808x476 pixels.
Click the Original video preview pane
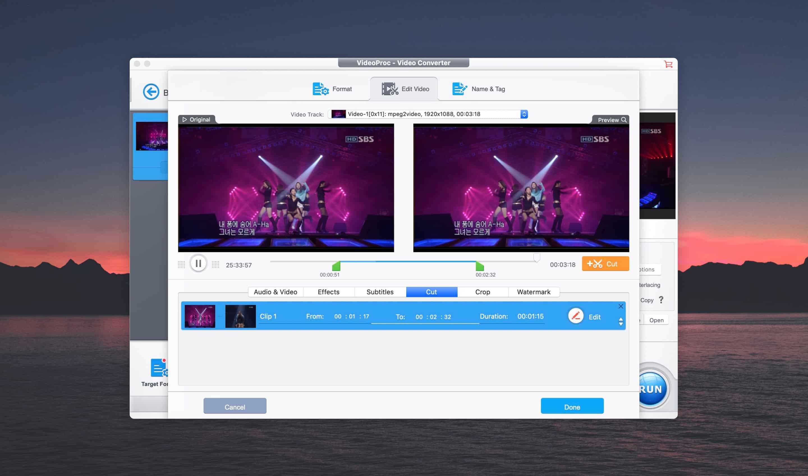pos(286,188)
